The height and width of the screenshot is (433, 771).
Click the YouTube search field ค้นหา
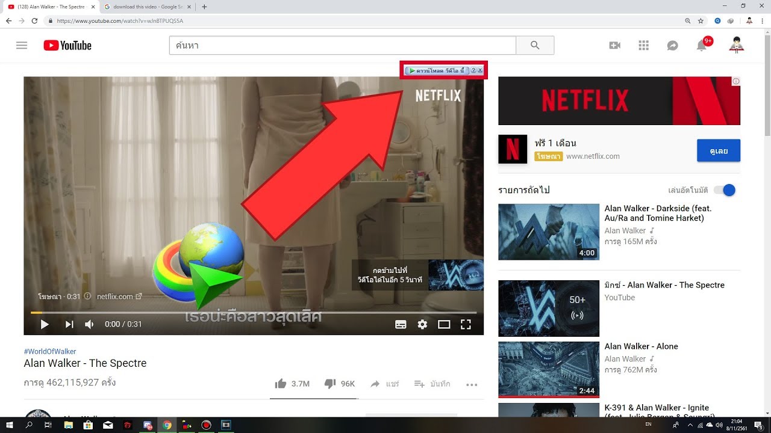click(x=342, y=45)
